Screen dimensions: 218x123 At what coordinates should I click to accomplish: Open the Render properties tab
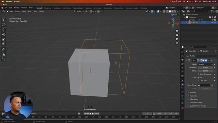tap(183, 56)
